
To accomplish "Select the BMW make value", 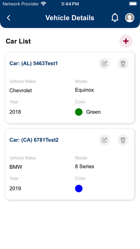I will coord(16,167).
